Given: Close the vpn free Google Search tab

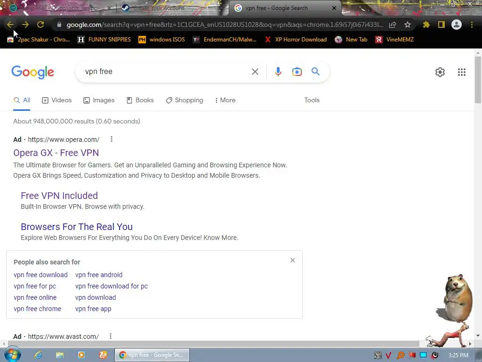Looking at the screenshot, I should 334,8.
